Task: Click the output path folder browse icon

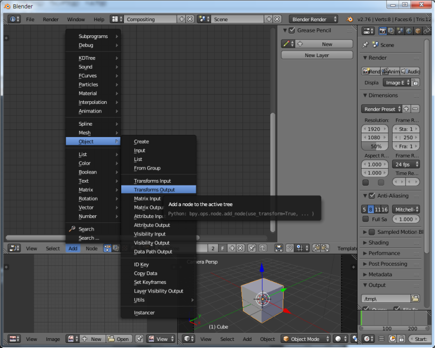Action: click(x=415, y=299)
